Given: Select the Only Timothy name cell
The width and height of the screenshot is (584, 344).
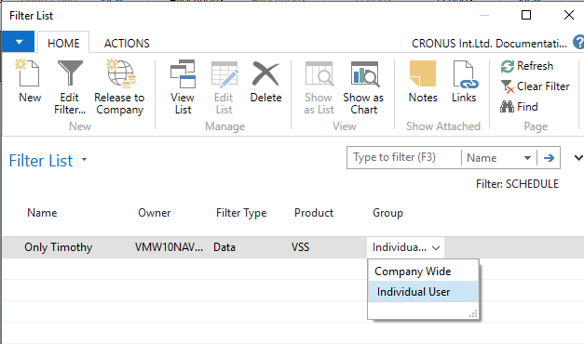Looking at the screenshot, I should (58, 247).
